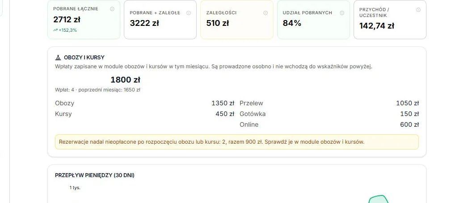Viewport: 464px width, 203px height.
Task: Open the Zaległości 510 zł card
Action: pyautogui.click(x=237, y=20)
